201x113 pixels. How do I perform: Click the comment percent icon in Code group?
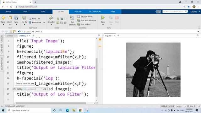tap(58, 19)
